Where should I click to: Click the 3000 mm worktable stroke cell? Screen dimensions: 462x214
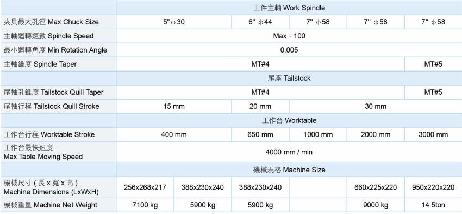click(x=433, y=135)
